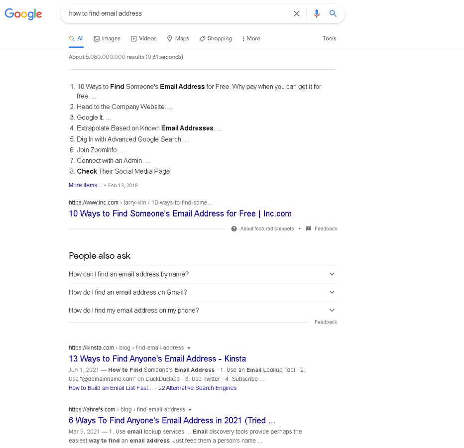This screenshot has width=464, height=448.
Task: Open the ahrefs.com result options arrow
Action: click(x=190, y=410)
